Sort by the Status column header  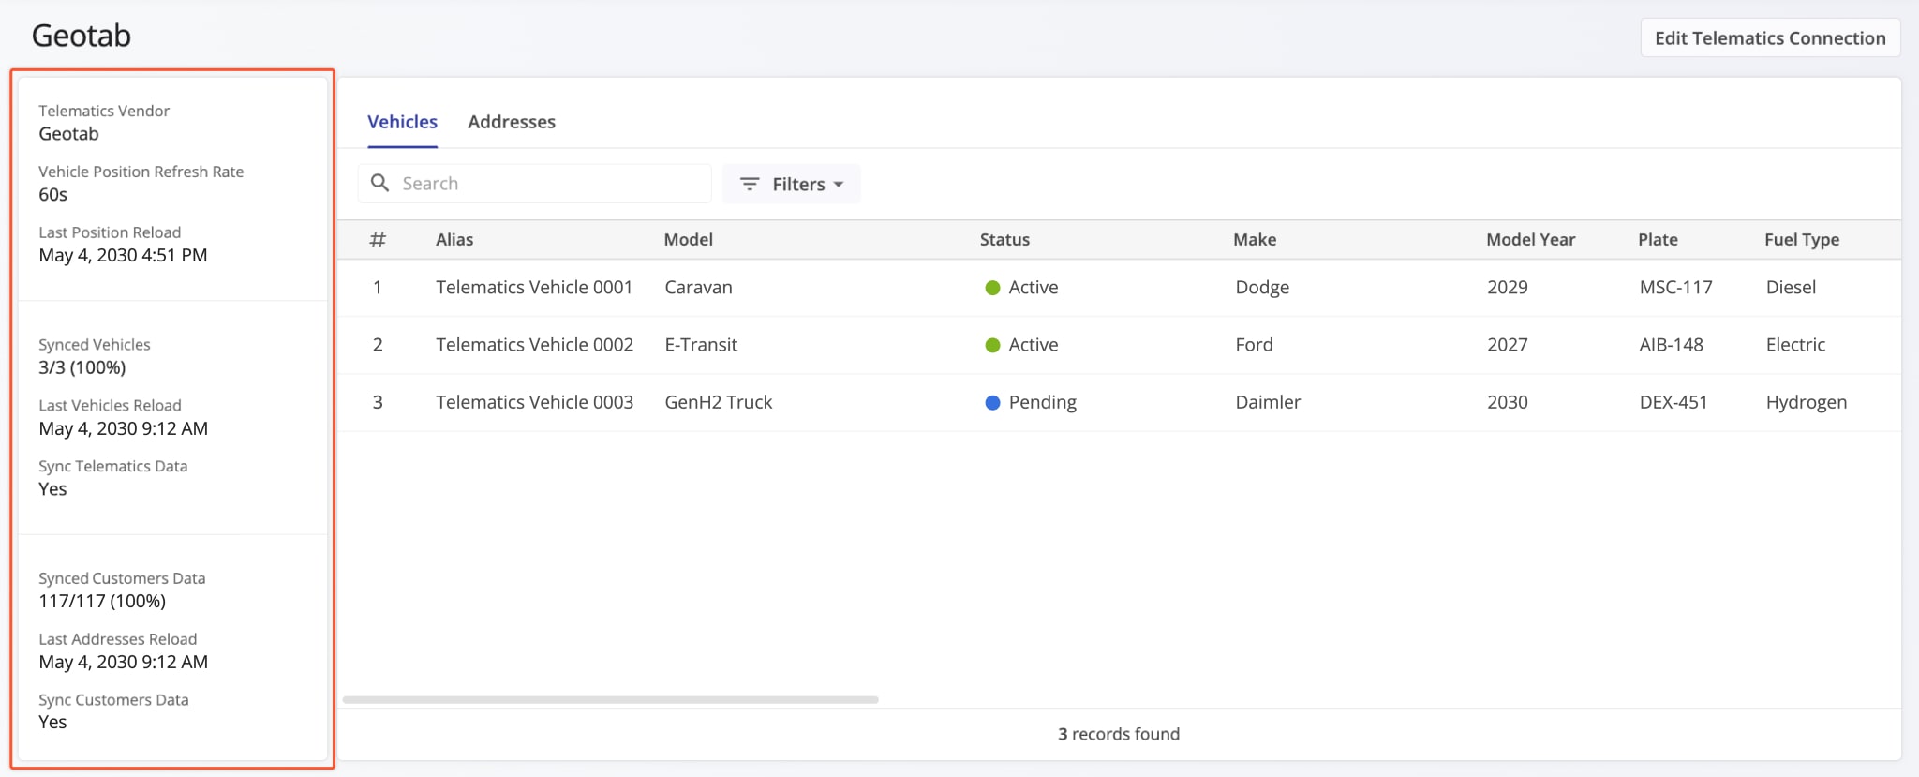point(1004,239)
